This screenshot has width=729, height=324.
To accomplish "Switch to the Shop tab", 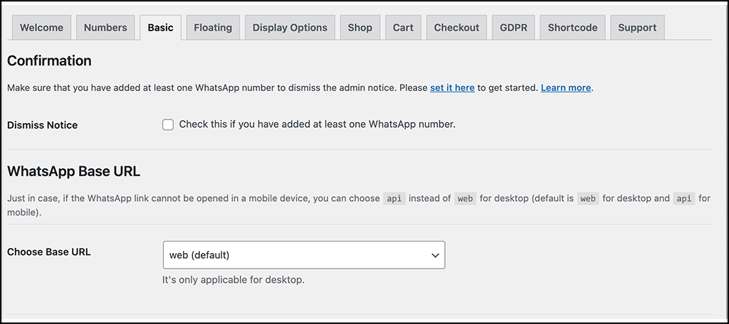I will point(360,28).
